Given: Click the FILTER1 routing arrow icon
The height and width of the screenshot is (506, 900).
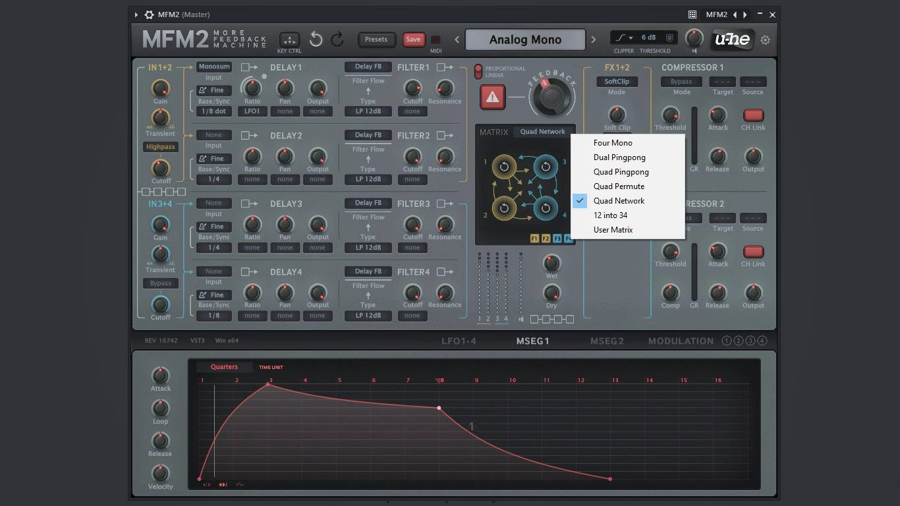Looking at the screenshot, I should (445, 67).
